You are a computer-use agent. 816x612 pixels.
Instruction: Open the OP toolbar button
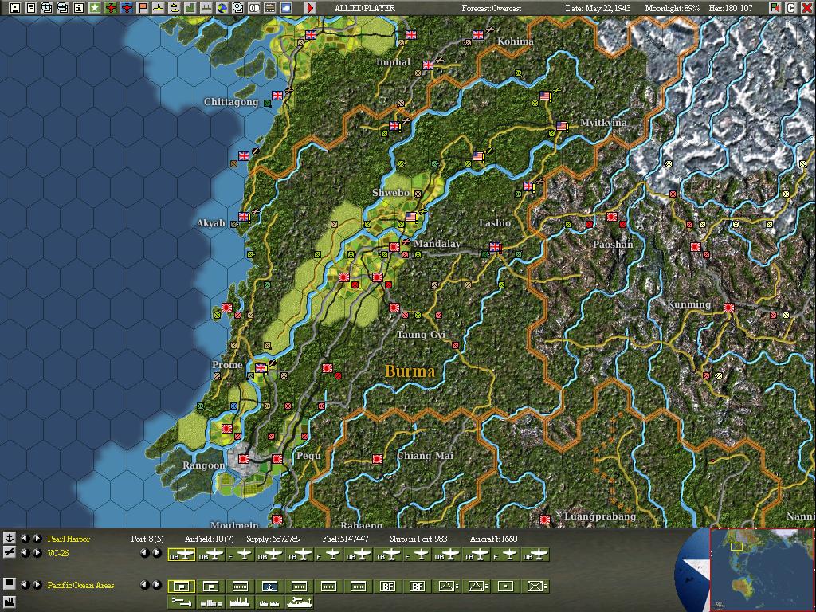click(x=254, y=7)
